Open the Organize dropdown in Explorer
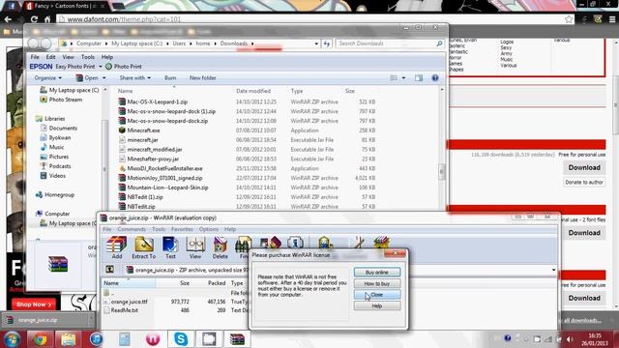Image resolution: width=619 pixels, height=348 pixels. pyautogui.click(x=47, y=78)
